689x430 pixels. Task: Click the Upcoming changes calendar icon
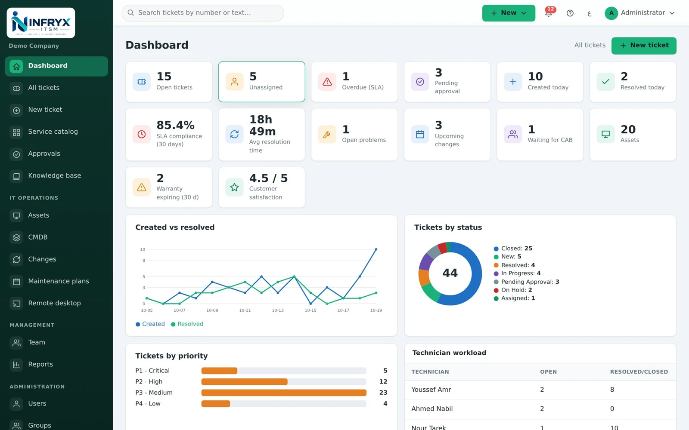click(x=420, y=135)
